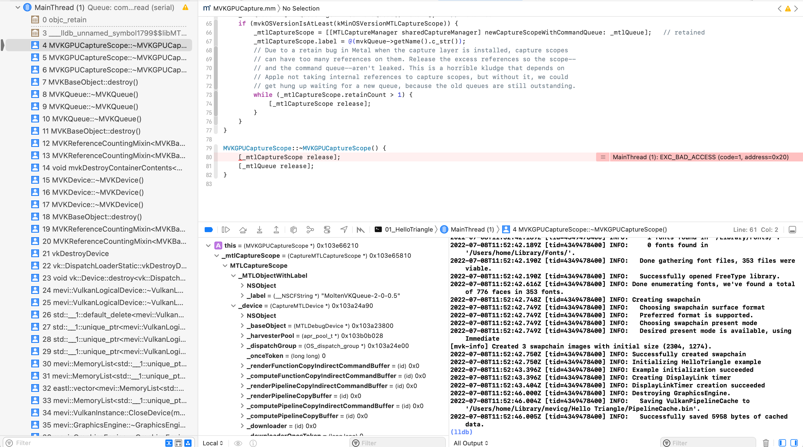Open environment overrides toggles
The width and height of the screenshot is (803, 447).
(x=327, y=229)
